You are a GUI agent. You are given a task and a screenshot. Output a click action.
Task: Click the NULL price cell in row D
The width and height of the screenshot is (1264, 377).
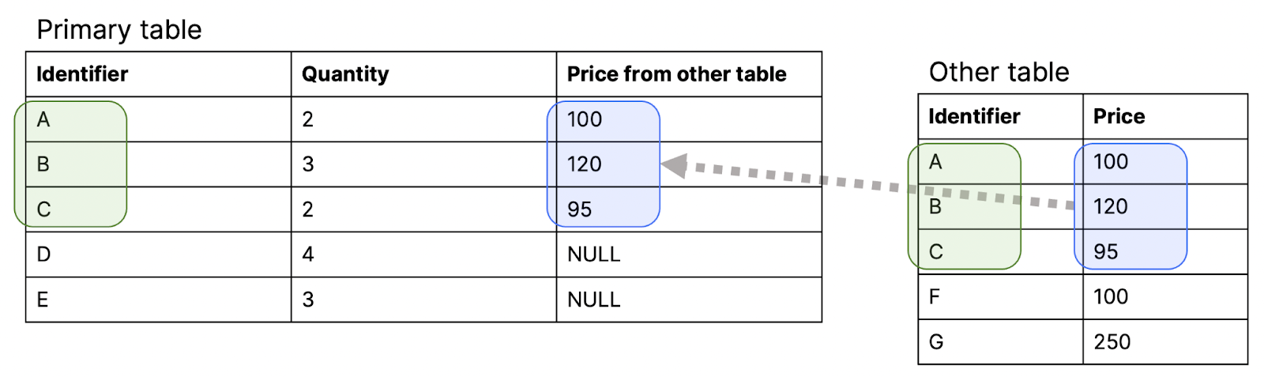click(594, 254)
